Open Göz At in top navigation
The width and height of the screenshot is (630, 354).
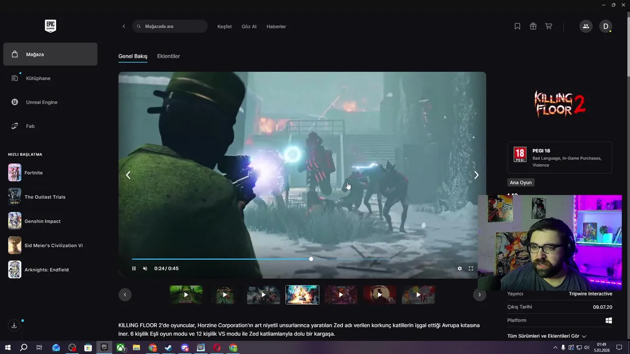[249, 27]
